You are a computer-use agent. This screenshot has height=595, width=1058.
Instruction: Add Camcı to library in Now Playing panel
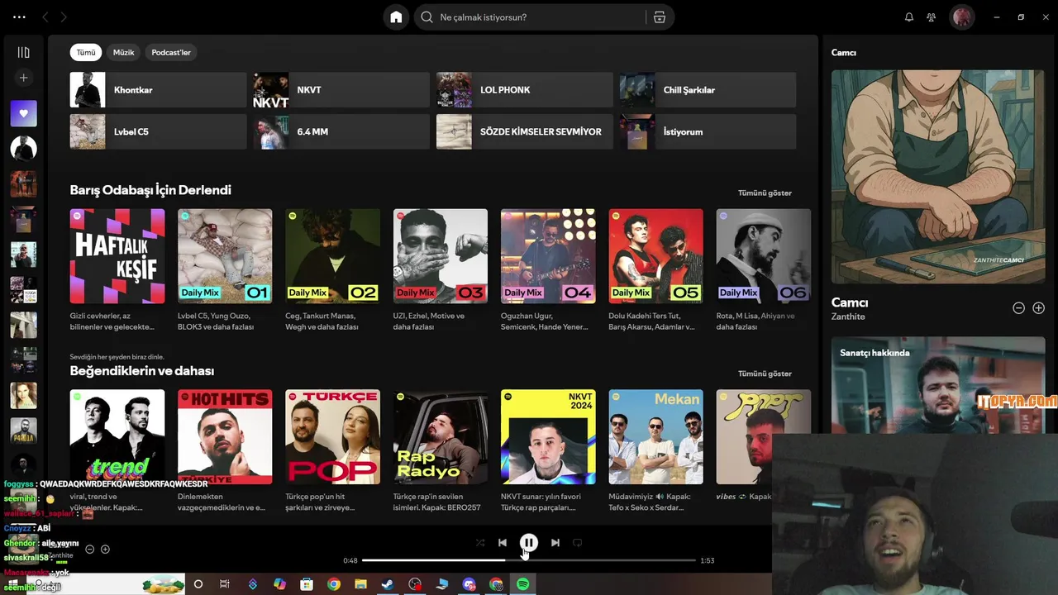(x=1039, y=308)
